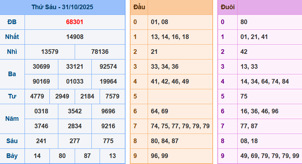
Task: Click the first prize number 14908
Action: pyautogui.click(x=75, y=37)
